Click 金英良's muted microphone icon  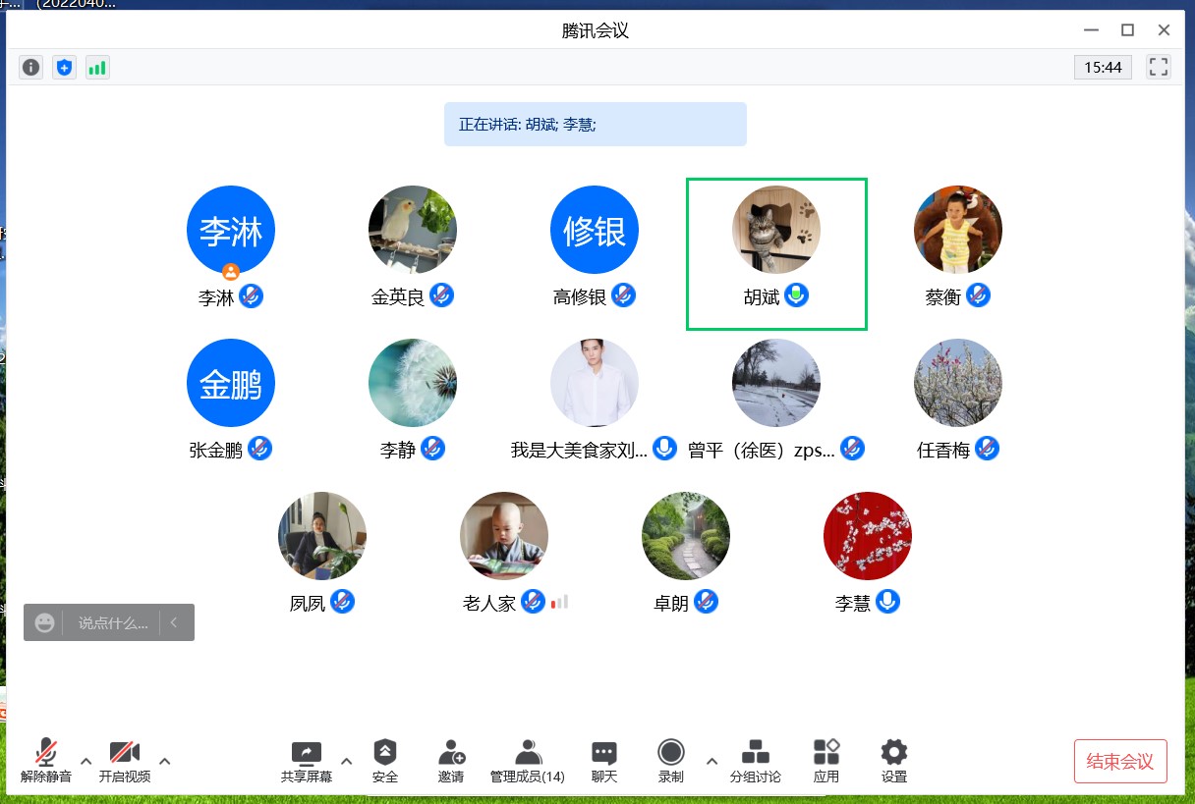click(442, 295)
